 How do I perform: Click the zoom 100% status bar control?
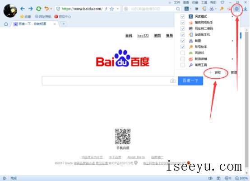coord(241,178)
